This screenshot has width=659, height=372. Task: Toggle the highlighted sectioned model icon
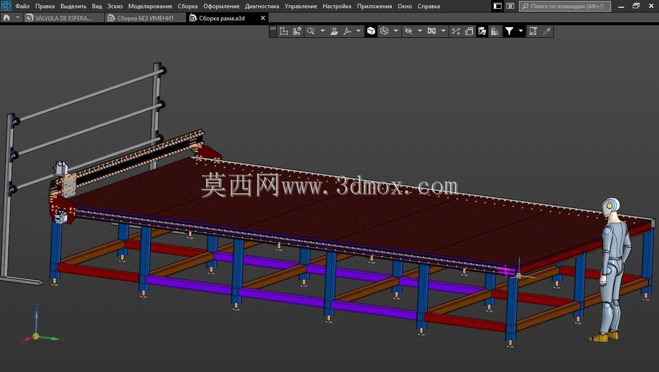click(482, 31)
